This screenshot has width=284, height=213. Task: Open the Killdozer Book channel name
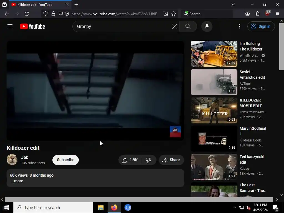pos(250,140)
